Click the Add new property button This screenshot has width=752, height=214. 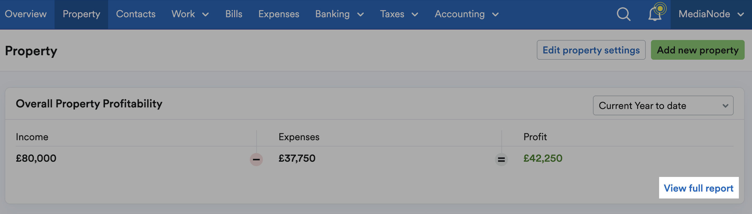(x=698, y=50)
